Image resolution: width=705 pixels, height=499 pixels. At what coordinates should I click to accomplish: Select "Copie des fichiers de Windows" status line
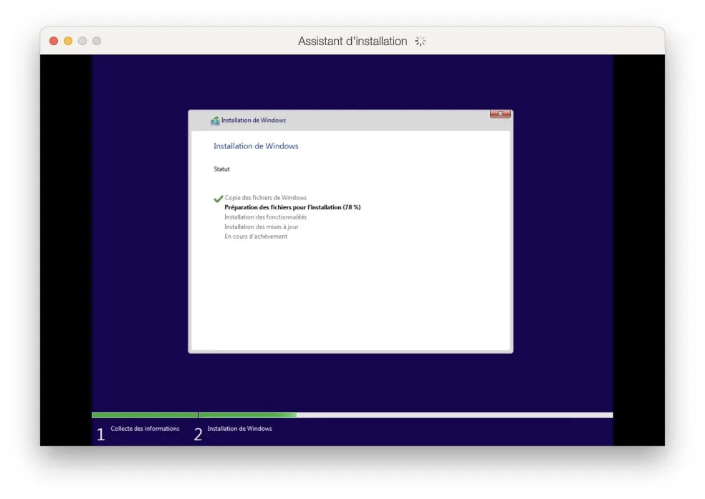pos(265,198)
